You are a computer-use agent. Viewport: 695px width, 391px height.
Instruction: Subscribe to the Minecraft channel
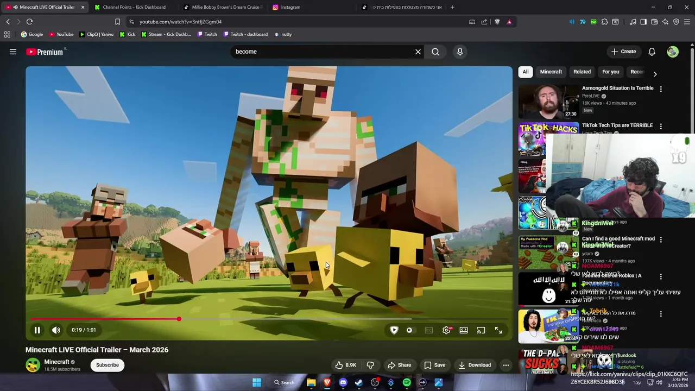click(108, 365)
